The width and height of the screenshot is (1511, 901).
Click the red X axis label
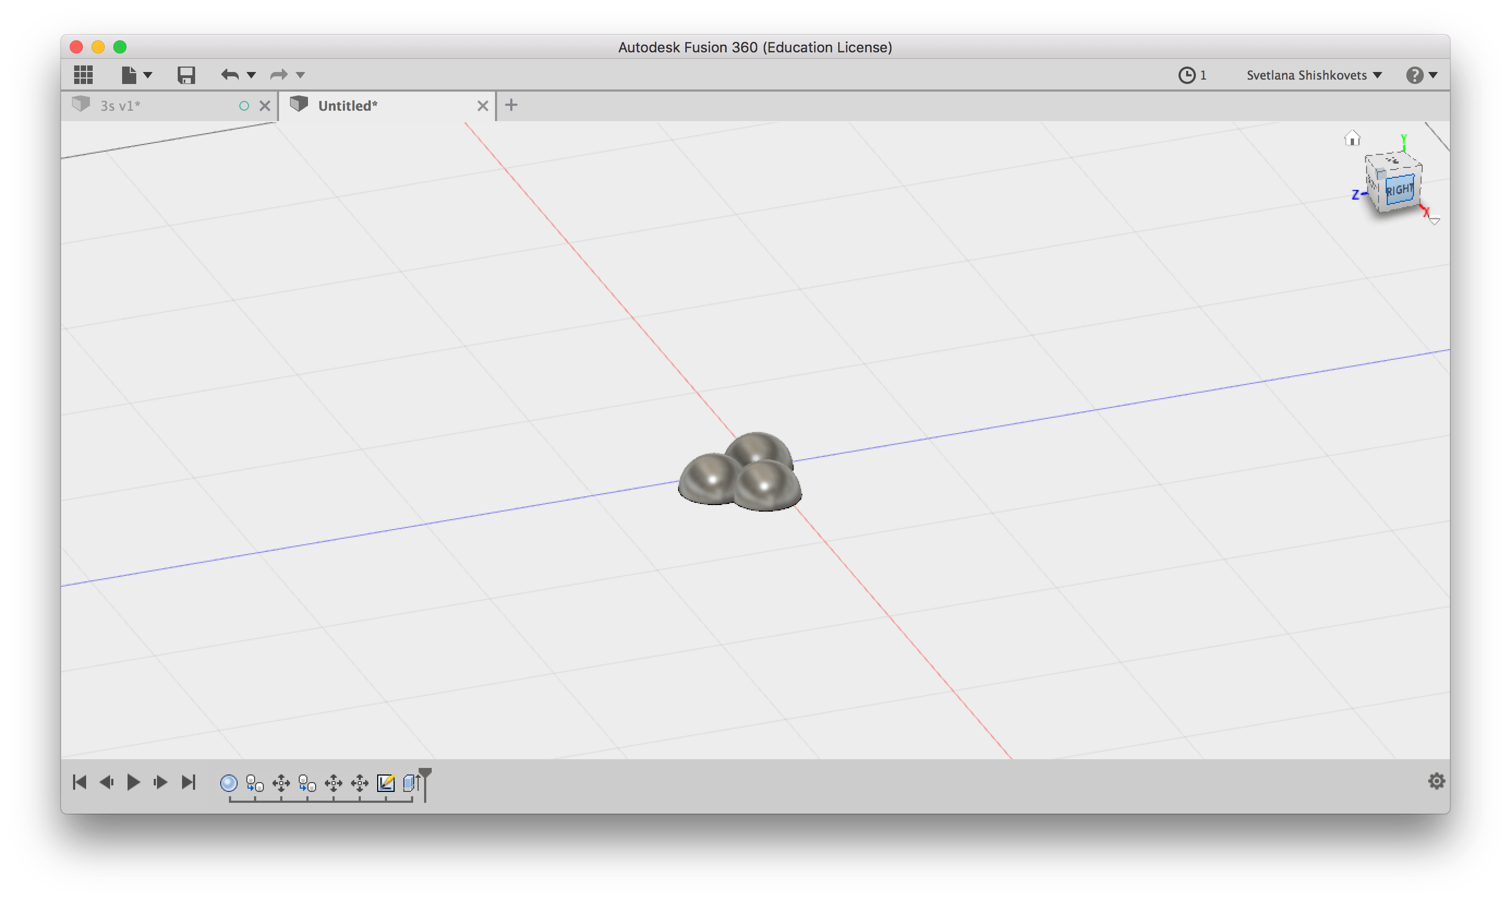[x=1426, y=212]
